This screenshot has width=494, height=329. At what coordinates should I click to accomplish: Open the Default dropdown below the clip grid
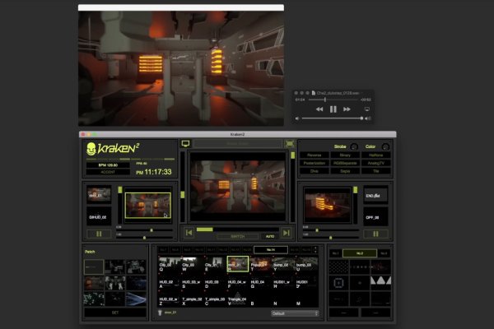(294, 313)
